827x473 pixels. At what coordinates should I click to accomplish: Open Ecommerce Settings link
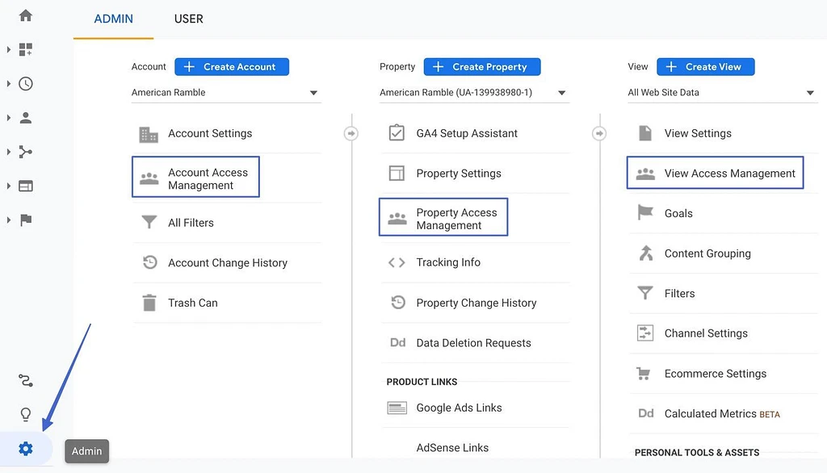pyautogui.click(x=716, y=374)
